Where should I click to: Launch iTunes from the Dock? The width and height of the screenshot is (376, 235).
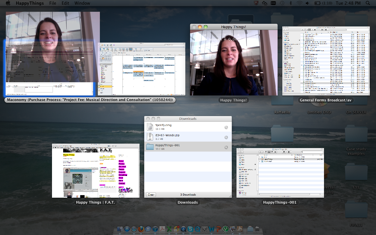155,229
